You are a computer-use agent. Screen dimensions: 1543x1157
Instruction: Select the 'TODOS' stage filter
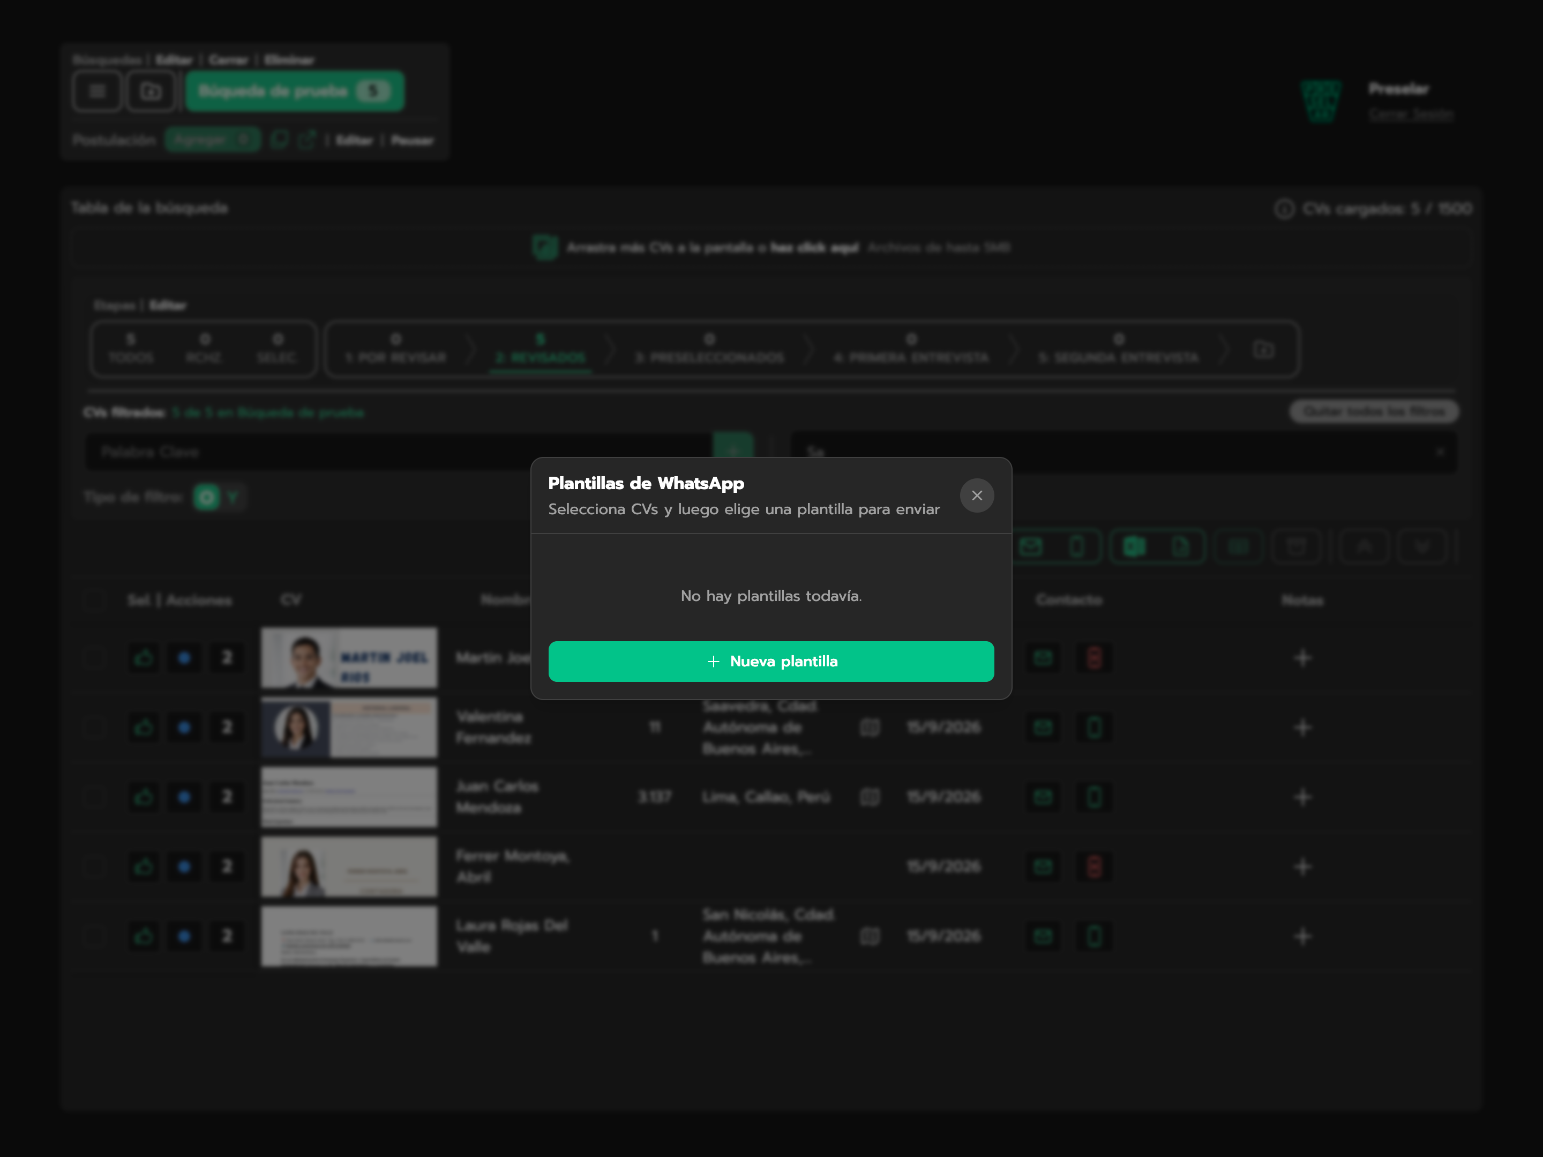click(130, 349)
